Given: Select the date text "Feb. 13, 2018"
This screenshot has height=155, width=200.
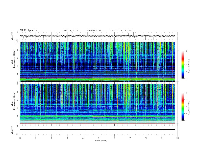Looking at the screenshot, I should point(70,30).
